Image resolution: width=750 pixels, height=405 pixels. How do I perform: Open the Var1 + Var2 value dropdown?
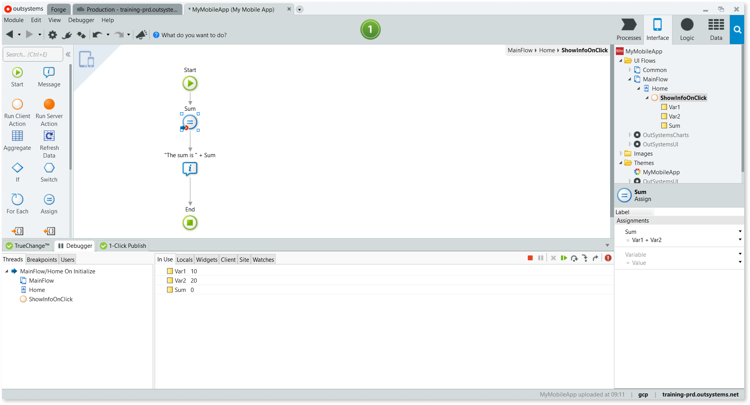click(x=740, y=240)
